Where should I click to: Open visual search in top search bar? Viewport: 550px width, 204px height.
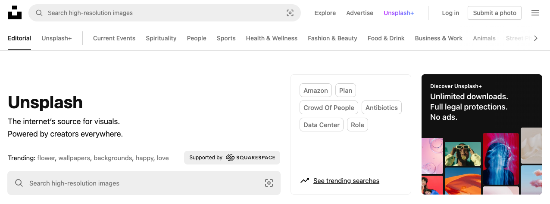pos(290,13)
